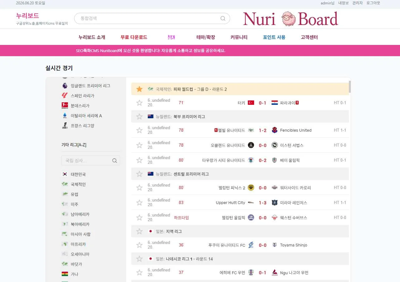Click the 미라마 레인저스 team crest
Viewport: 400px width, 282px height.
click(x=275, y=202)
